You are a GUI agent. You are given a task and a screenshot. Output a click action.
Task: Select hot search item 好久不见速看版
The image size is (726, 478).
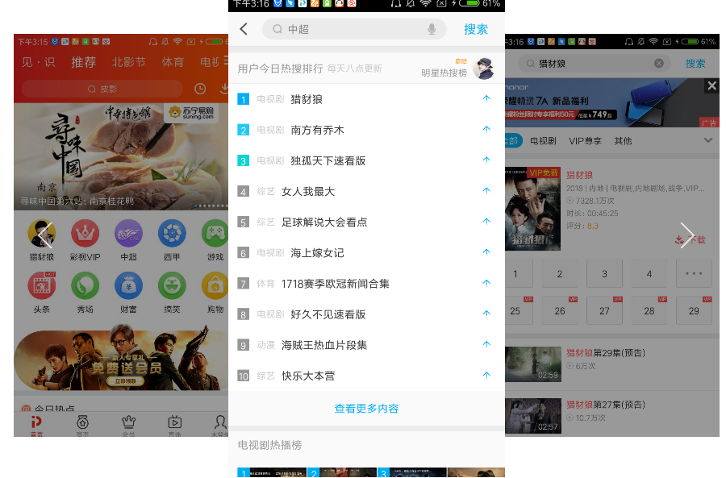[x=328, y=314]
